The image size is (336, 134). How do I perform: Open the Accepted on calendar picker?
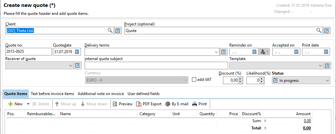(296, 51)
